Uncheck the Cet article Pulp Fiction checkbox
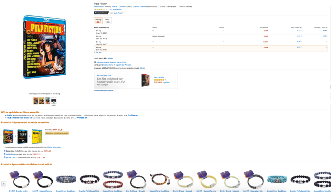 point(5,151)
